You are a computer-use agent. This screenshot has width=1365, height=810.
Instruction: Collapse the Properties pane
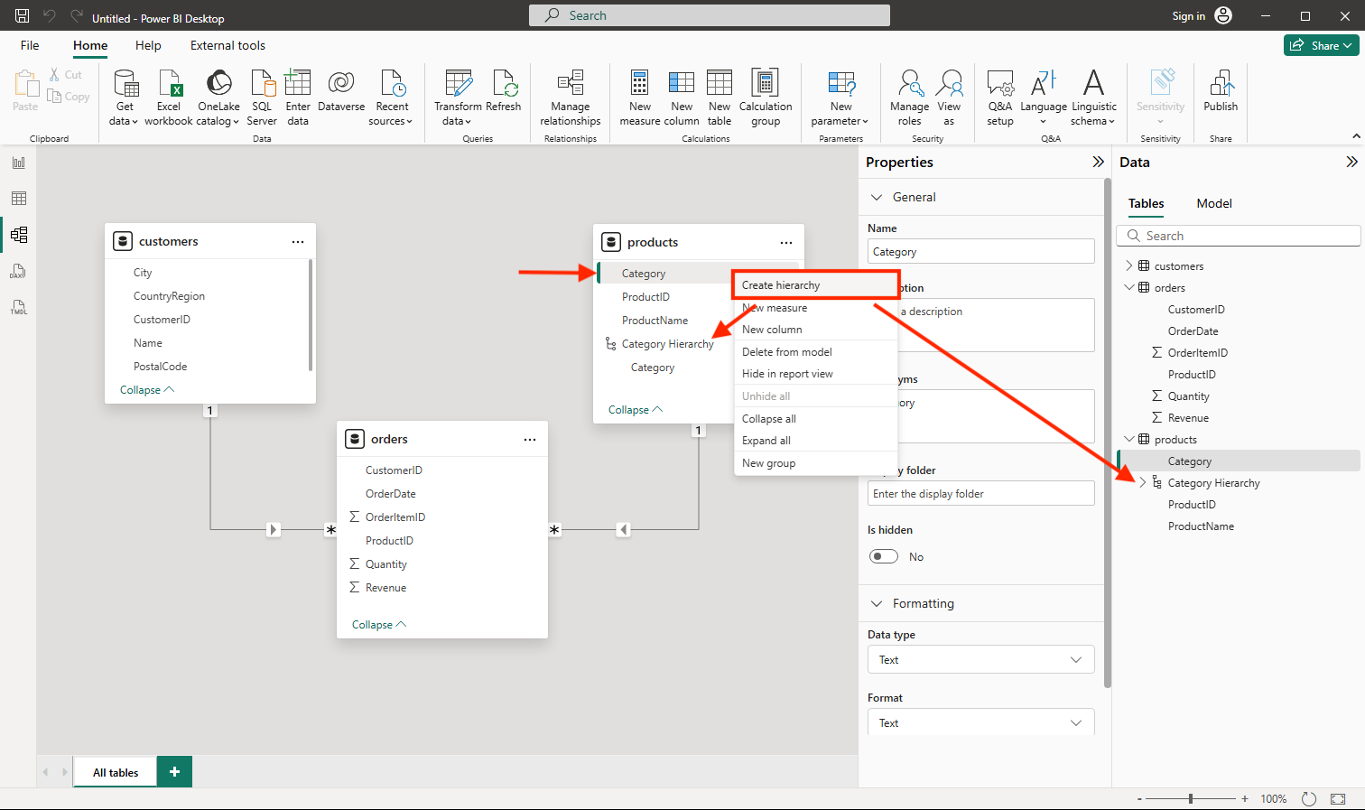pyautogui.click(x=1098, y=162)
